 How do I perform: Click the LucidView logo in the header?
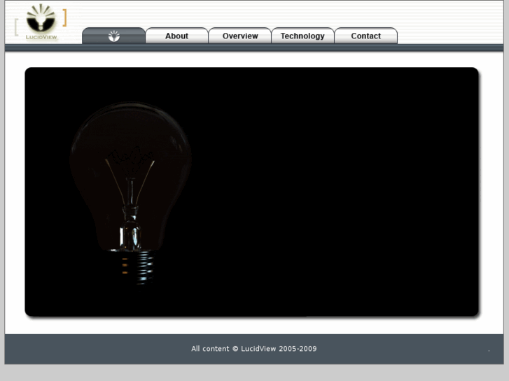tap(41, 22)
